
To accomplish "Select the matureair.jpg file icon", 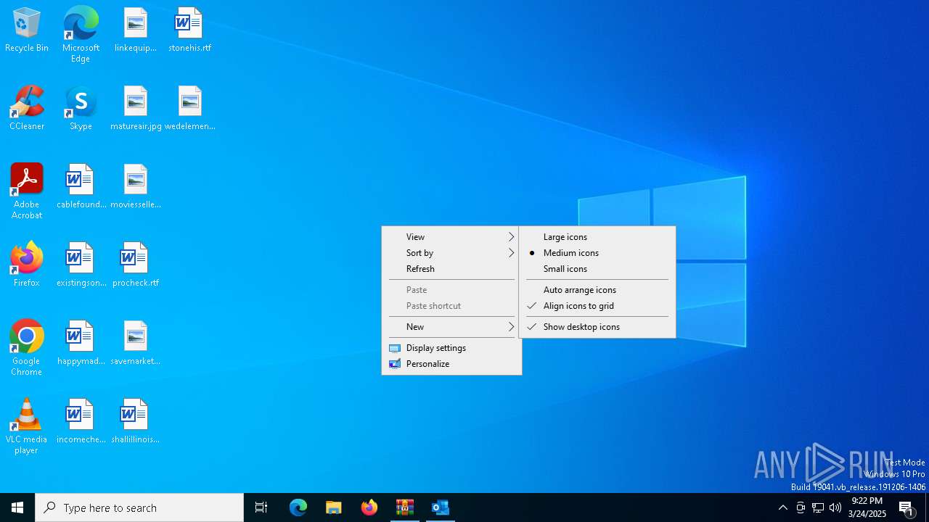I will tap(136, 108).
